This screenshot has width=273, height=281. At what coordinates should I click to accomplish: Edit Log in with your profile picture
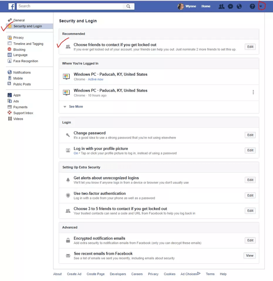pos(250,150)
